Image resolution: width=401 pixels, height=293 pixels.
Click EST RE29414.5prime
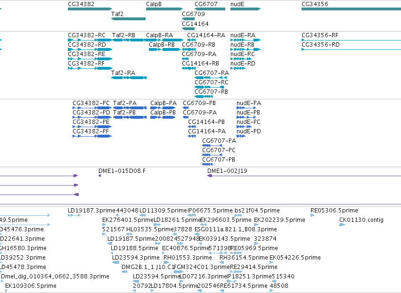tap(254, 268)
